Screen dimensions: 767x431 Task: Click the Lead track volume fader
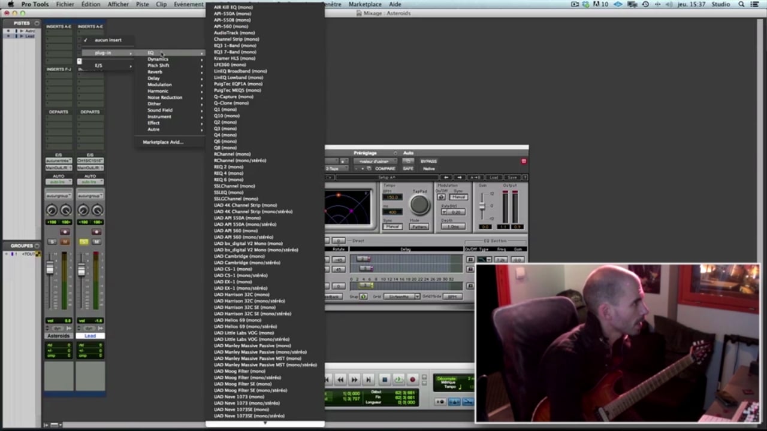(x=81, y=271)
